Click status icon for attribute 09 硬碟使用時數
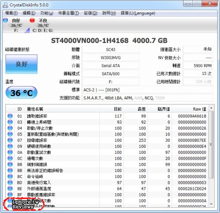The width and height of the screenshot is (220, 213). click(10, 146)
